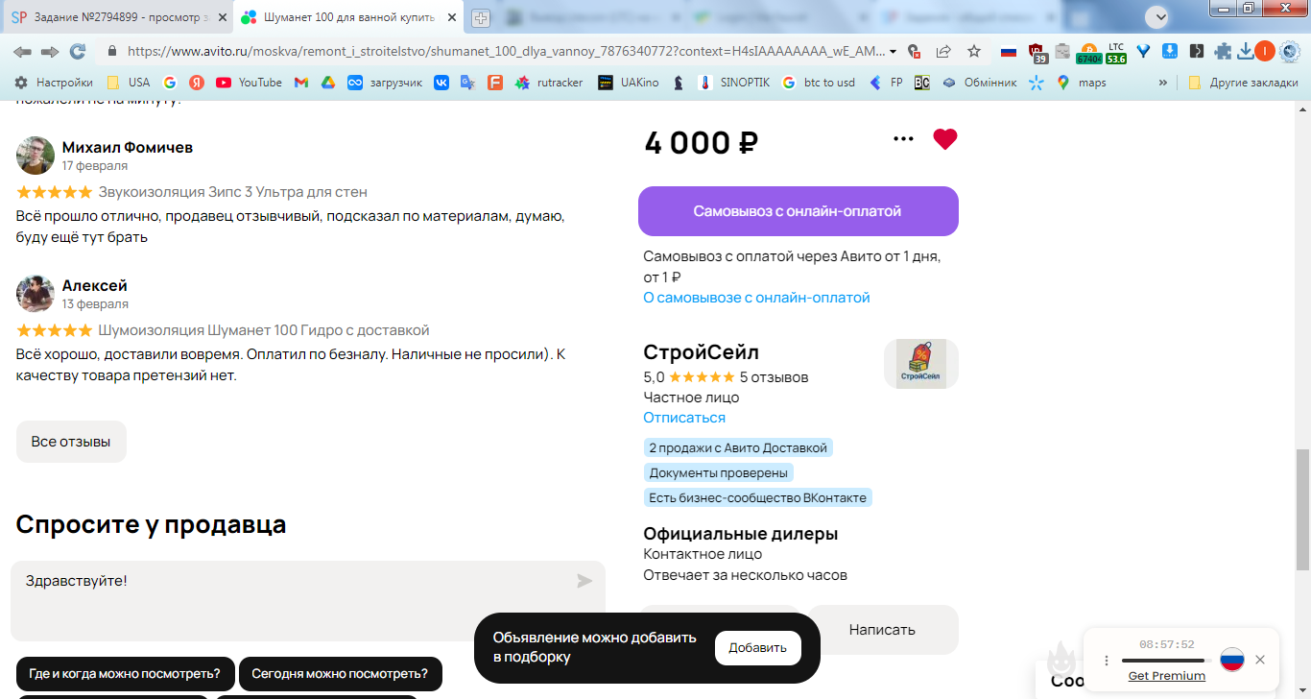Close the VPN widget with X

tap(1260, 660)
